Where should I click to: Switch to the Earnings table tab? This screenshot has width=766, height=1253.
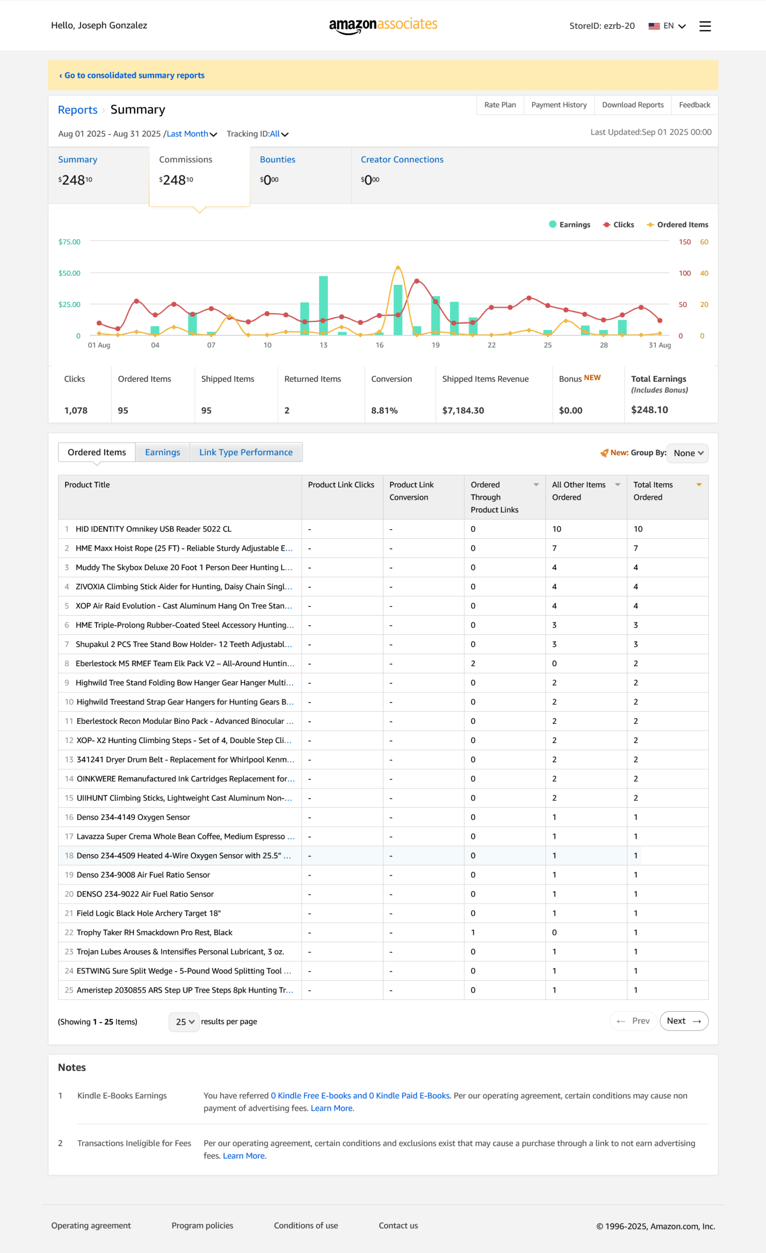[x=162, y=452]
